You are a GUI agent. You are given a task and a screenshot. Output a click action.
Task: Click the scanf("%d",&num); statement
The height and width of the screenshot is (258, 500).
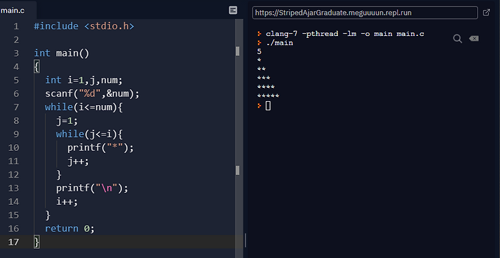tap(92, 94)
